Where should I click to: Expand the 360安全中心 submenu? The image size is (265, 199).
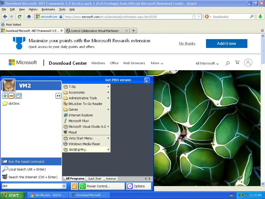pos(86,150)
